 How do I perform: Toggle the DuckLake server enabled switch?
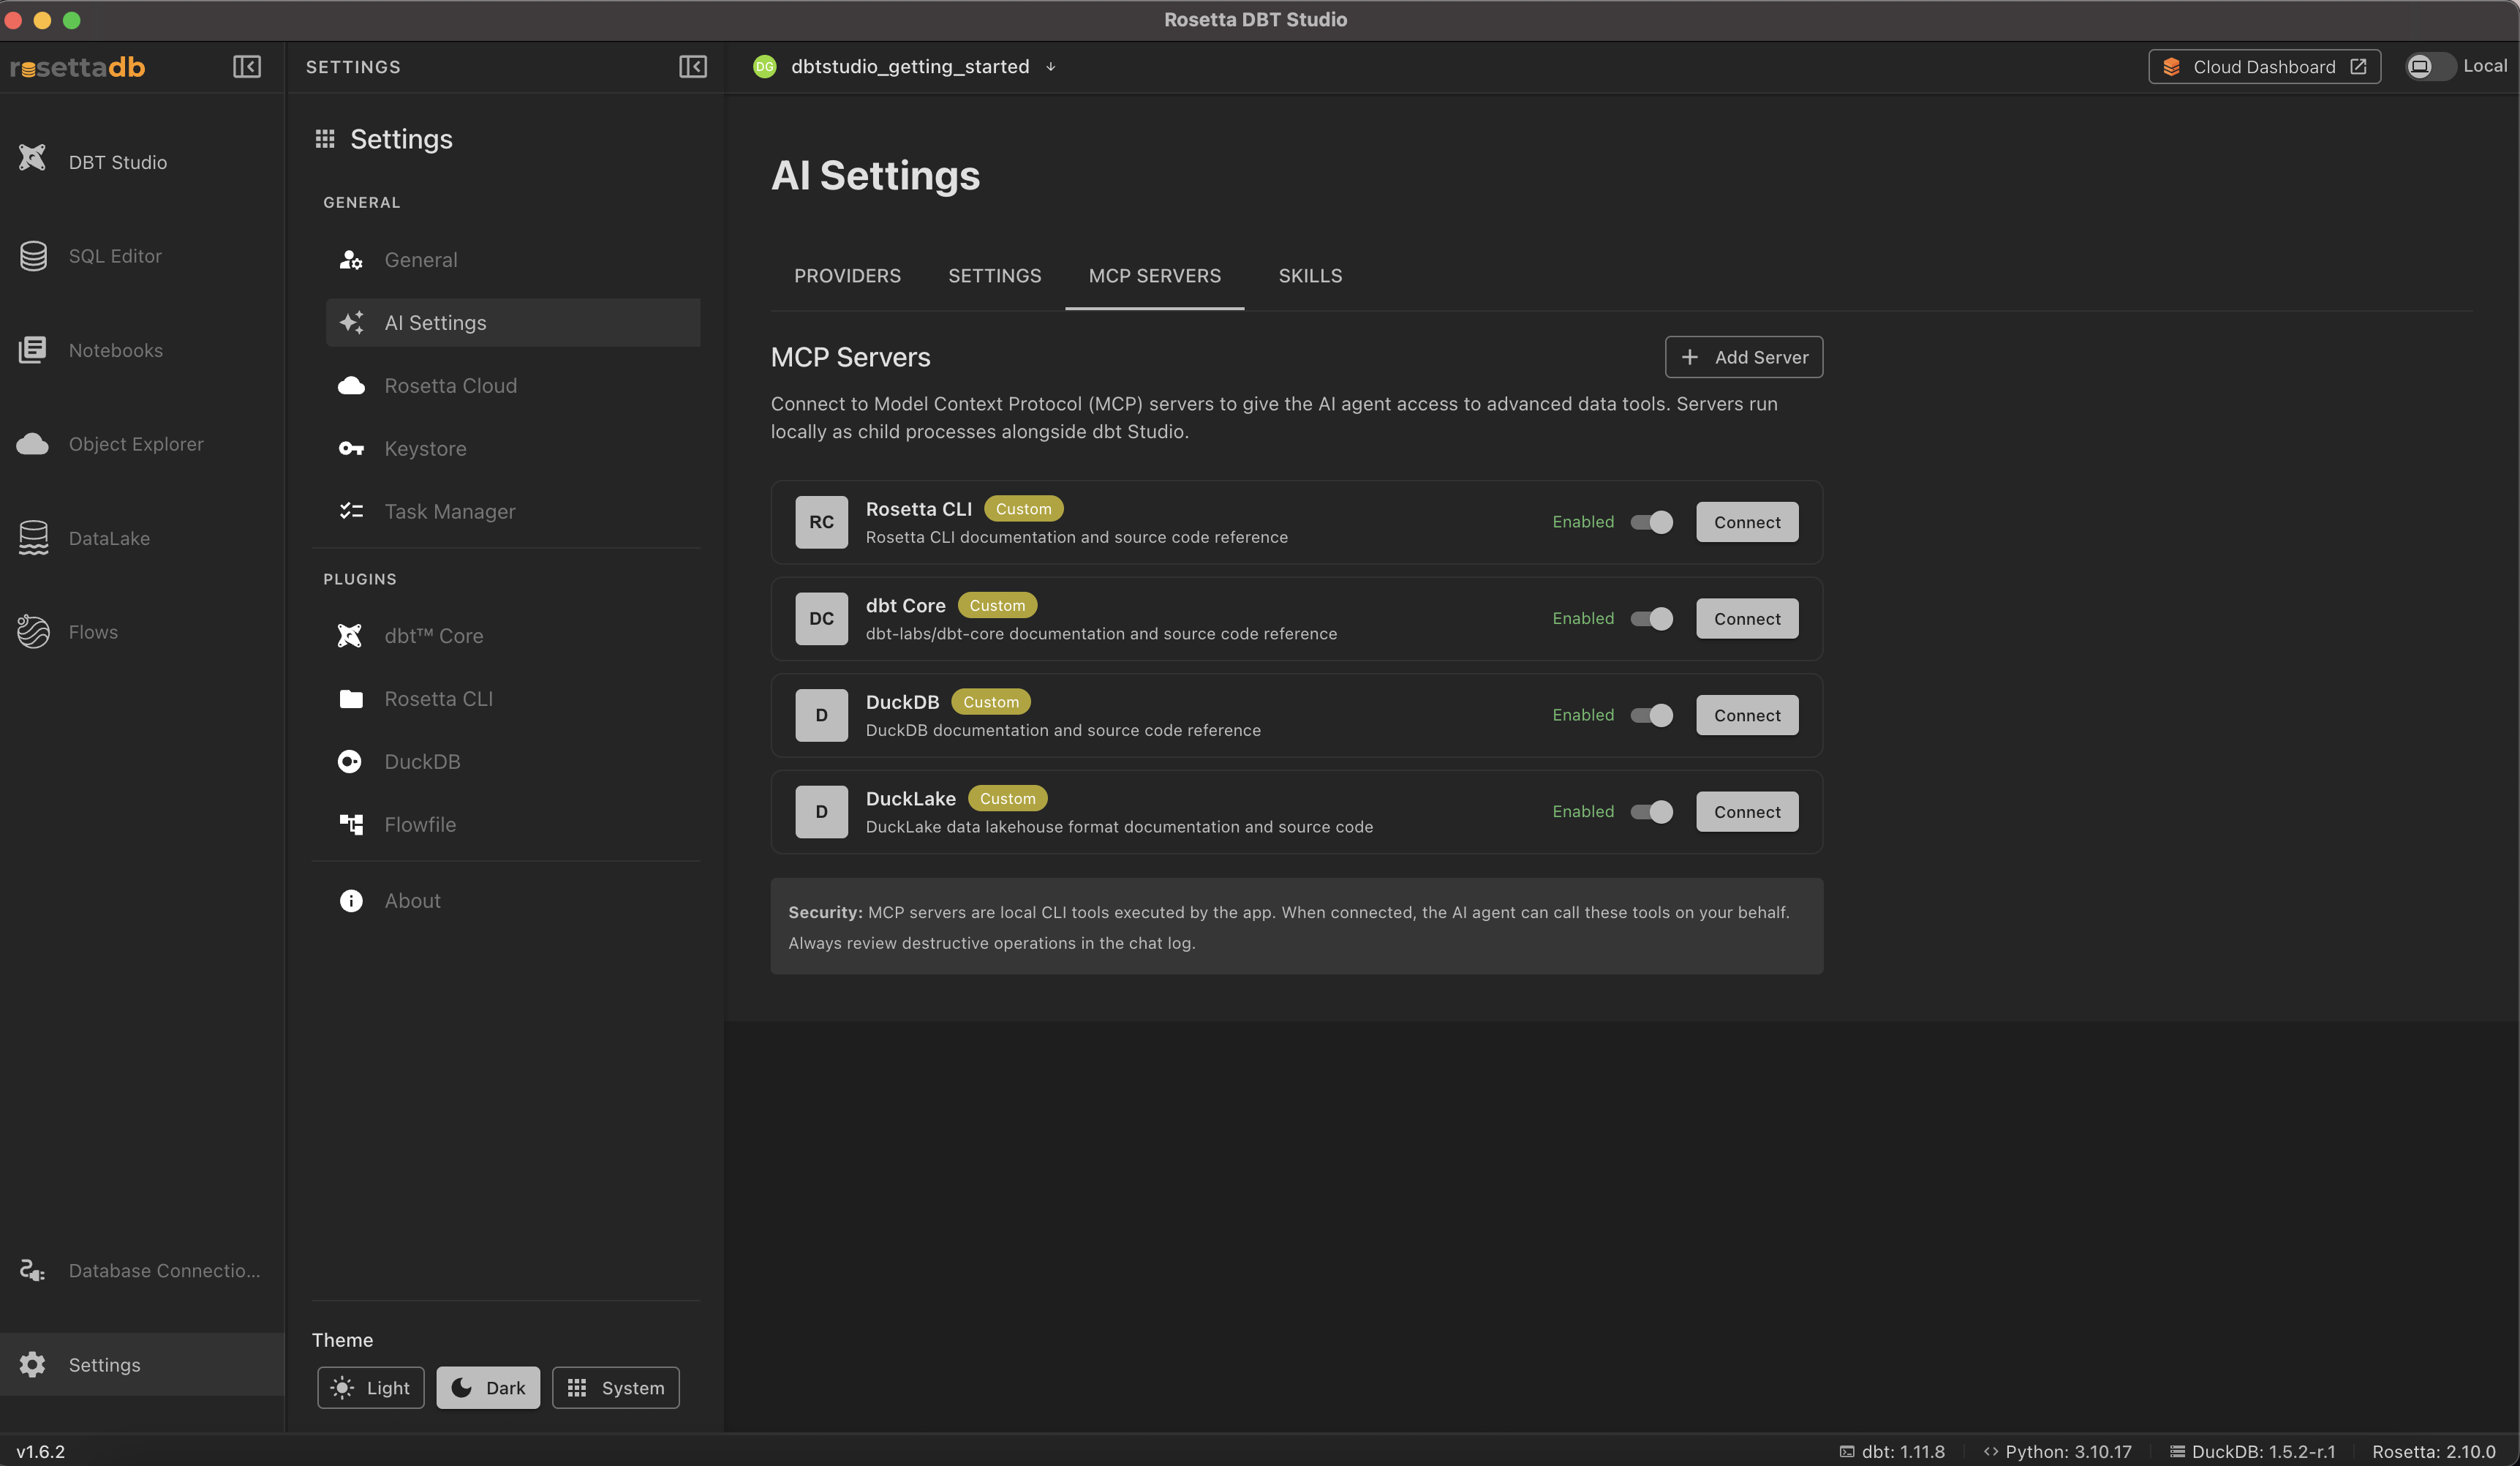click(x=1652, y=813)
